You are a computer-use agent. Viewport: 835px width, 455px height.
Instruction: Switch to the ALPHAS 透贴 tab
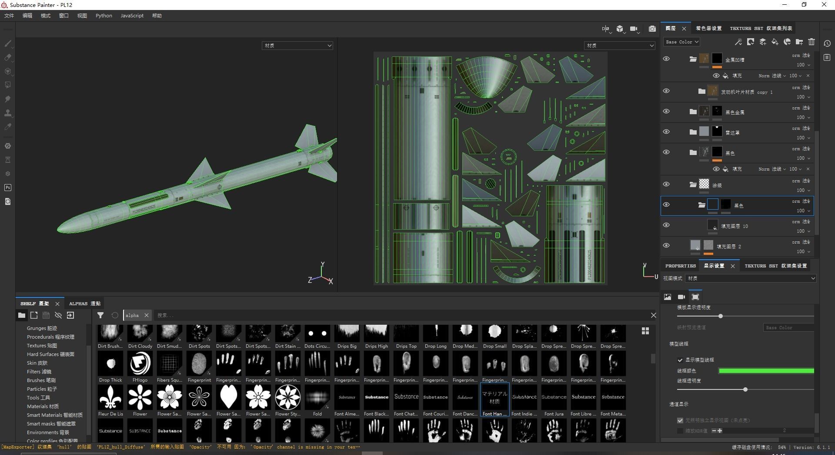point(85,303)
